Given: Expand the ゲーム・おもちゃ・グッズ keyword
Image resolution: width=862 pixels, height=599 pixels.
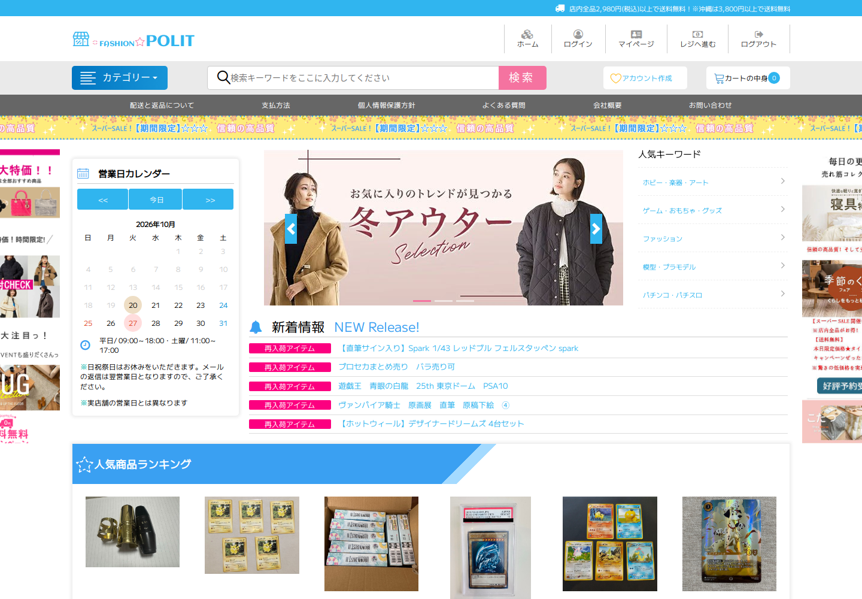Looking at the screenshot, I should pyautogui.click(x=713, y=210).
